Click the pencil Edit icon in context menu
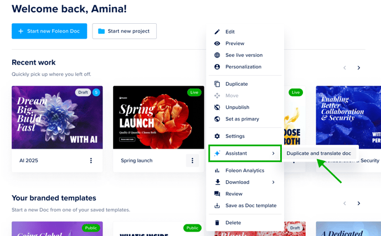Screen dimensions: 381x236 [217, 32]
